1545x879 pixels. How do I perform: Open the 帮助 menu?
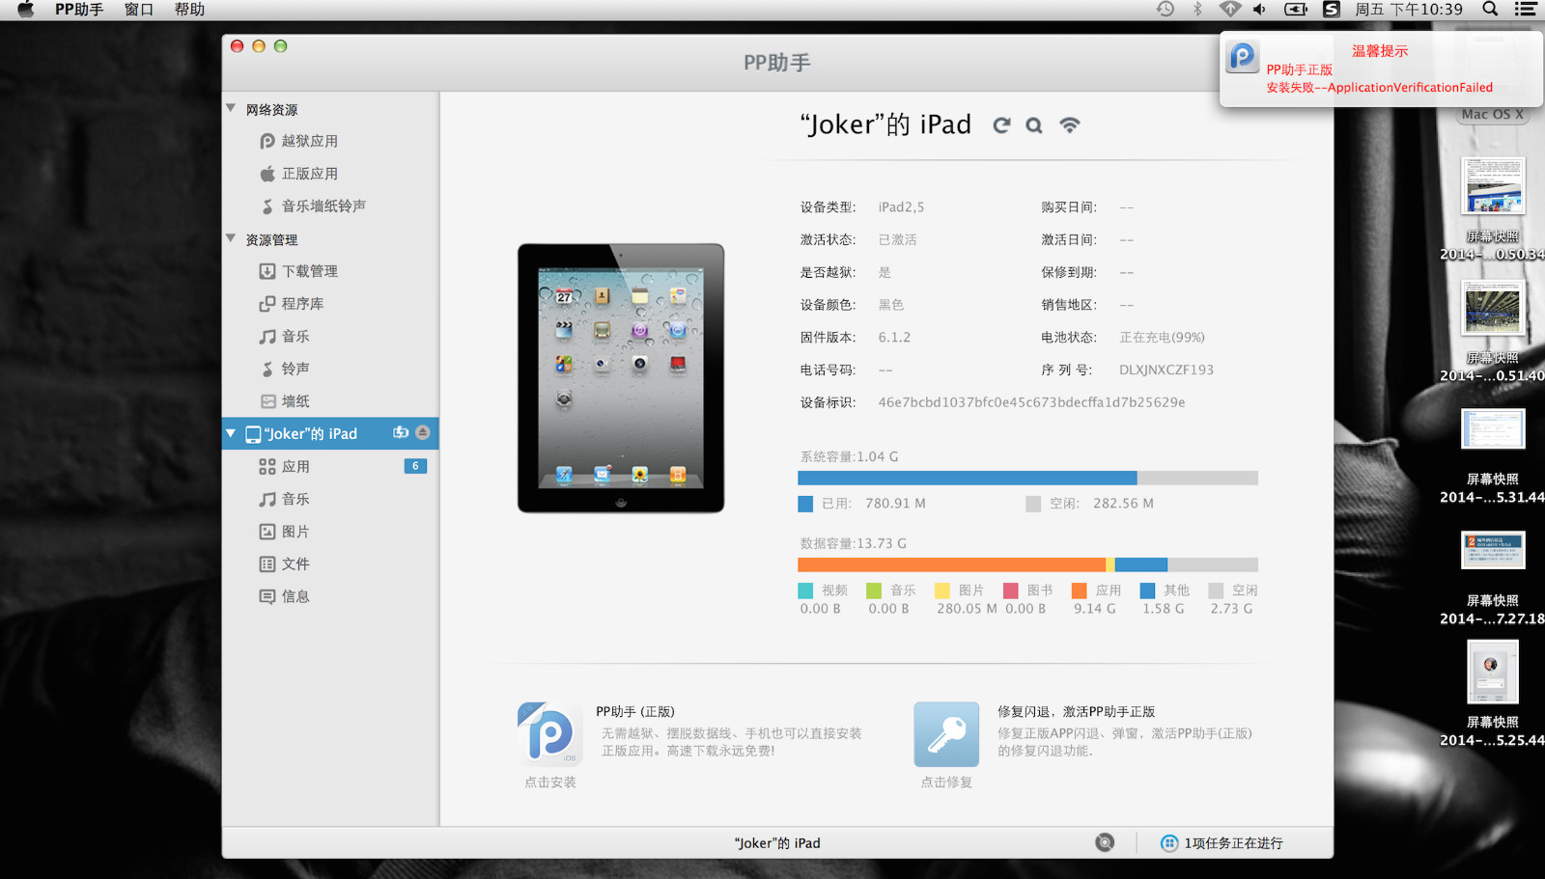coord(189,10)
